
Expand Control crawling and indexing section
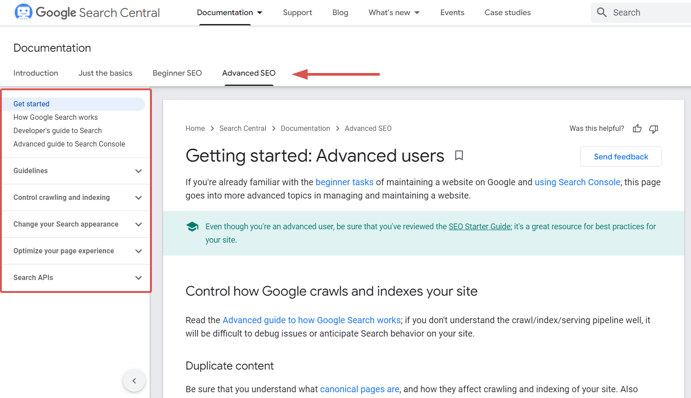click(76, 198)
